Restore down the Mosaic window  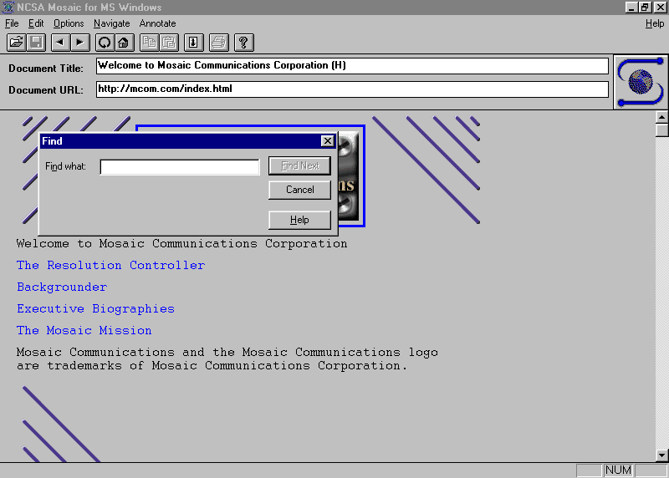click(644, 8)
